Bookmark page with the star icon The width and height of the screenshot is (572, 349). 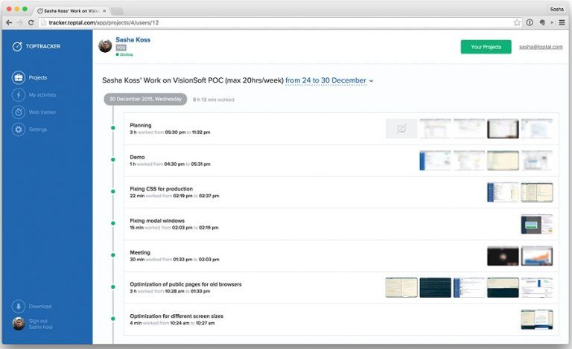pos(517,22)
